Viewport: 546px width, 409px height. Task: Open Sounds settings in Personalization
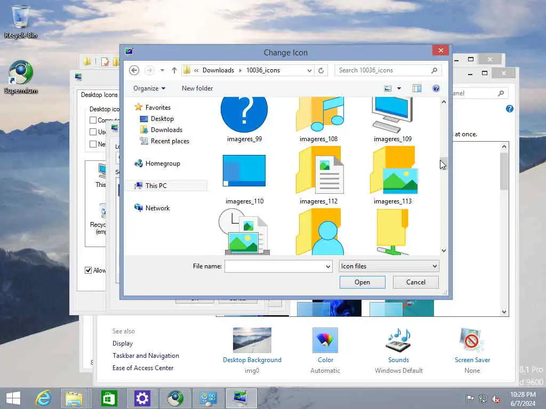pyautogui.click(x=399, y=350)
